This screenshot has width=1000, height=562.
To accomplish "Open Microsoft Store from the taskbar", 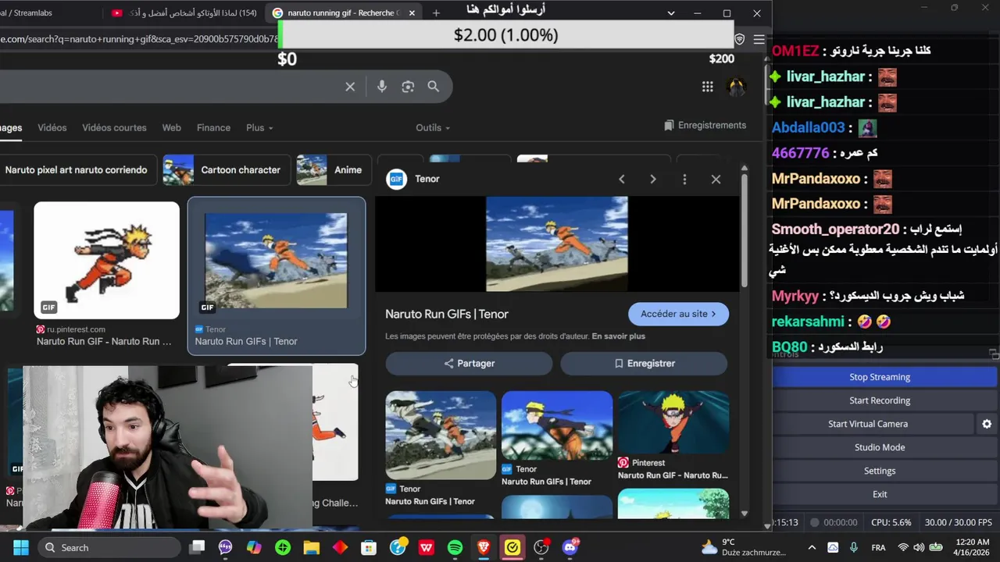I will point(369,547).
